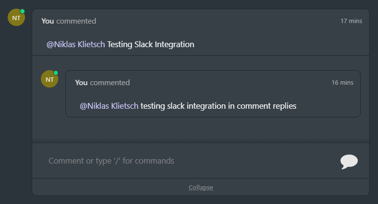The height and width of the screenshot is (204, 378).
Task: Click the green online status dot on top avatar
Action: click(22, 12)
